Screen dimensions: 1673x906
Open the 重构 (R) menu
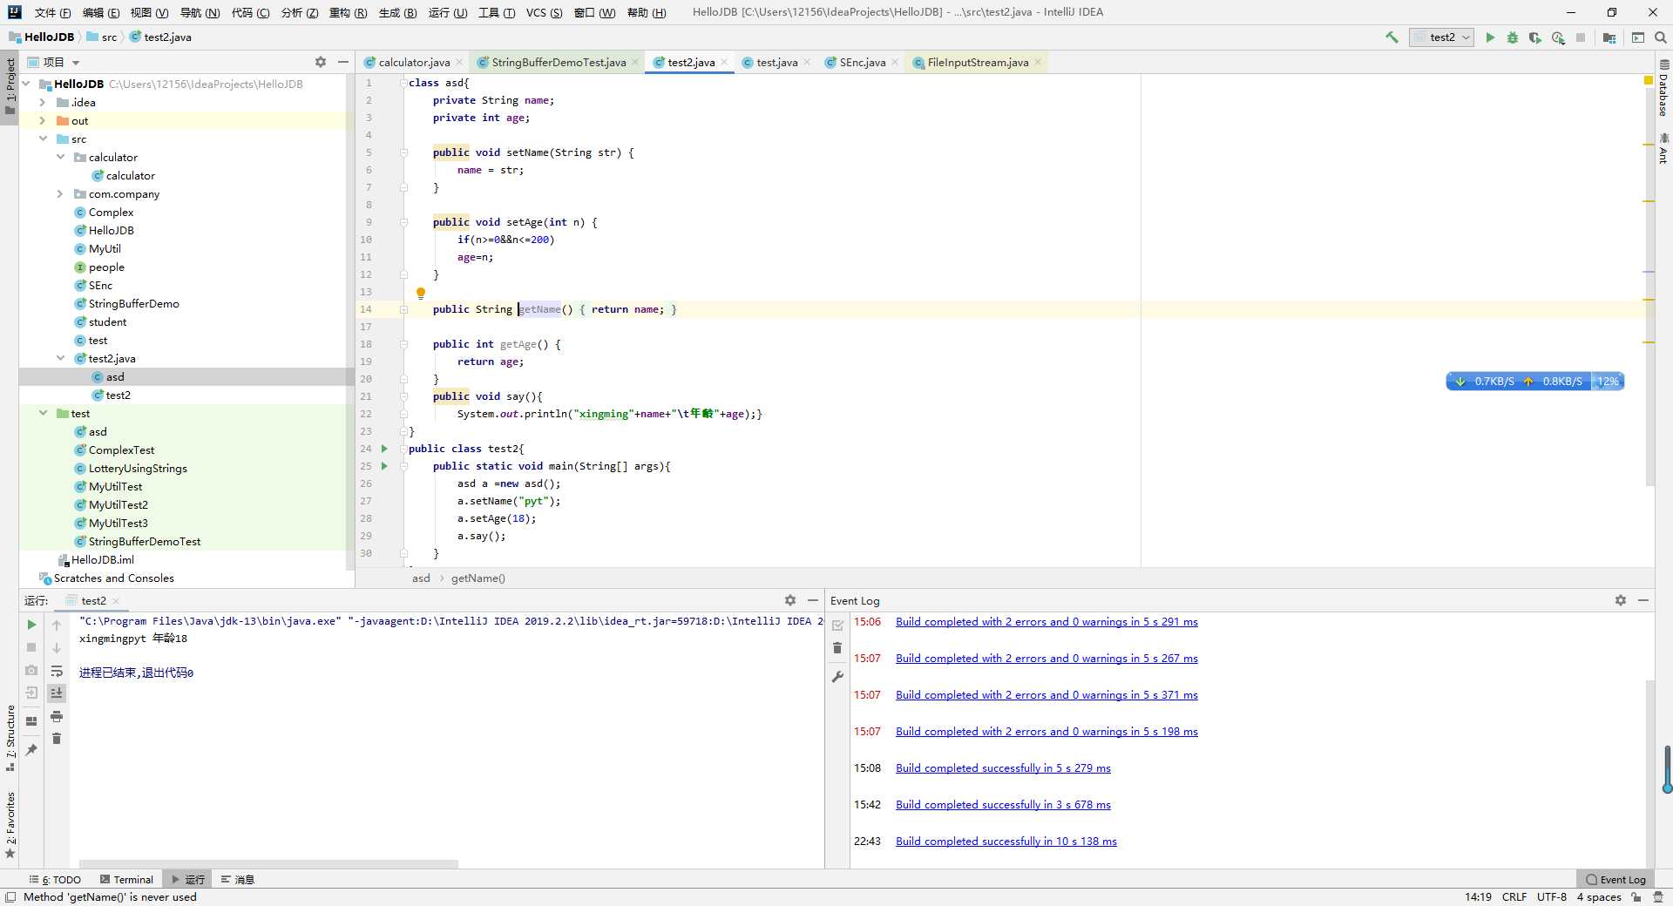(x=348, y=12)
